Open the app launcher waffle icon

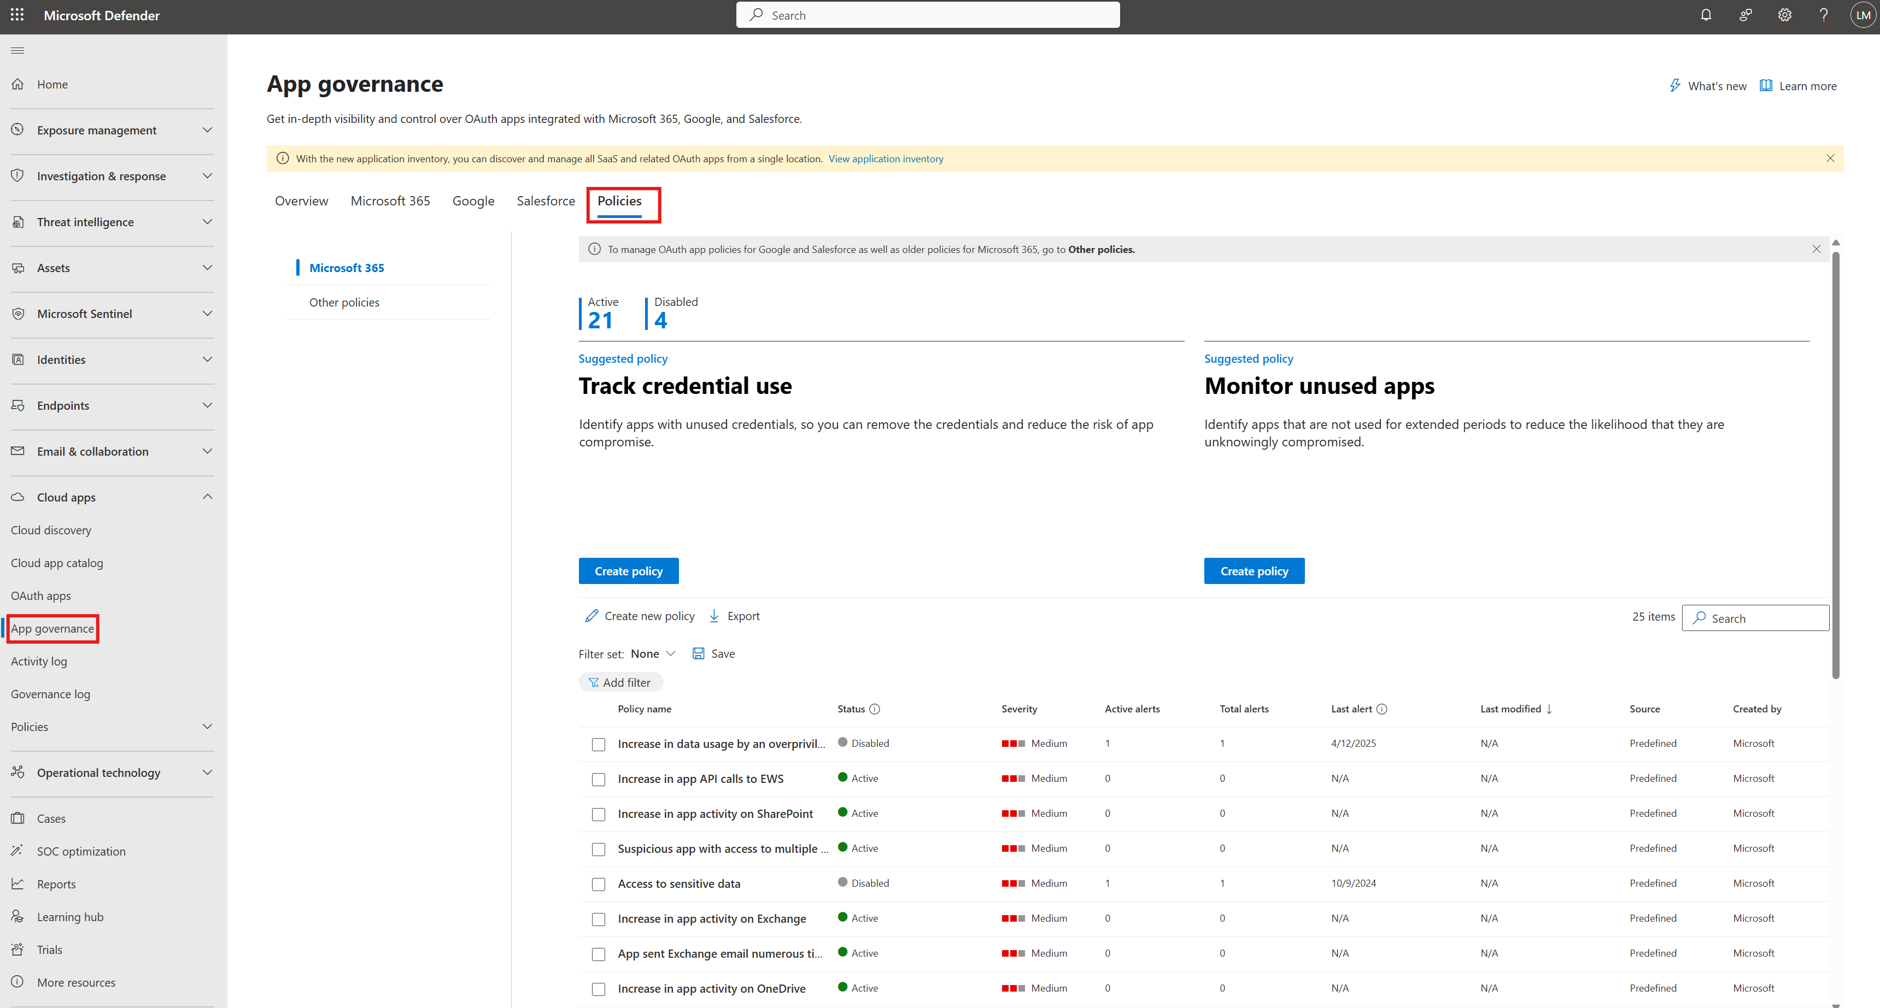[x=17, y=15]
